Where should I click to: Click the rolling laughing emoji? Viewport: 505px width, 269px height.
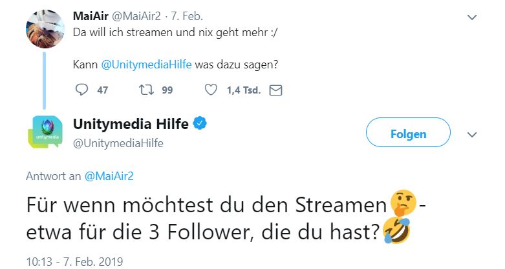coord(397,230)
